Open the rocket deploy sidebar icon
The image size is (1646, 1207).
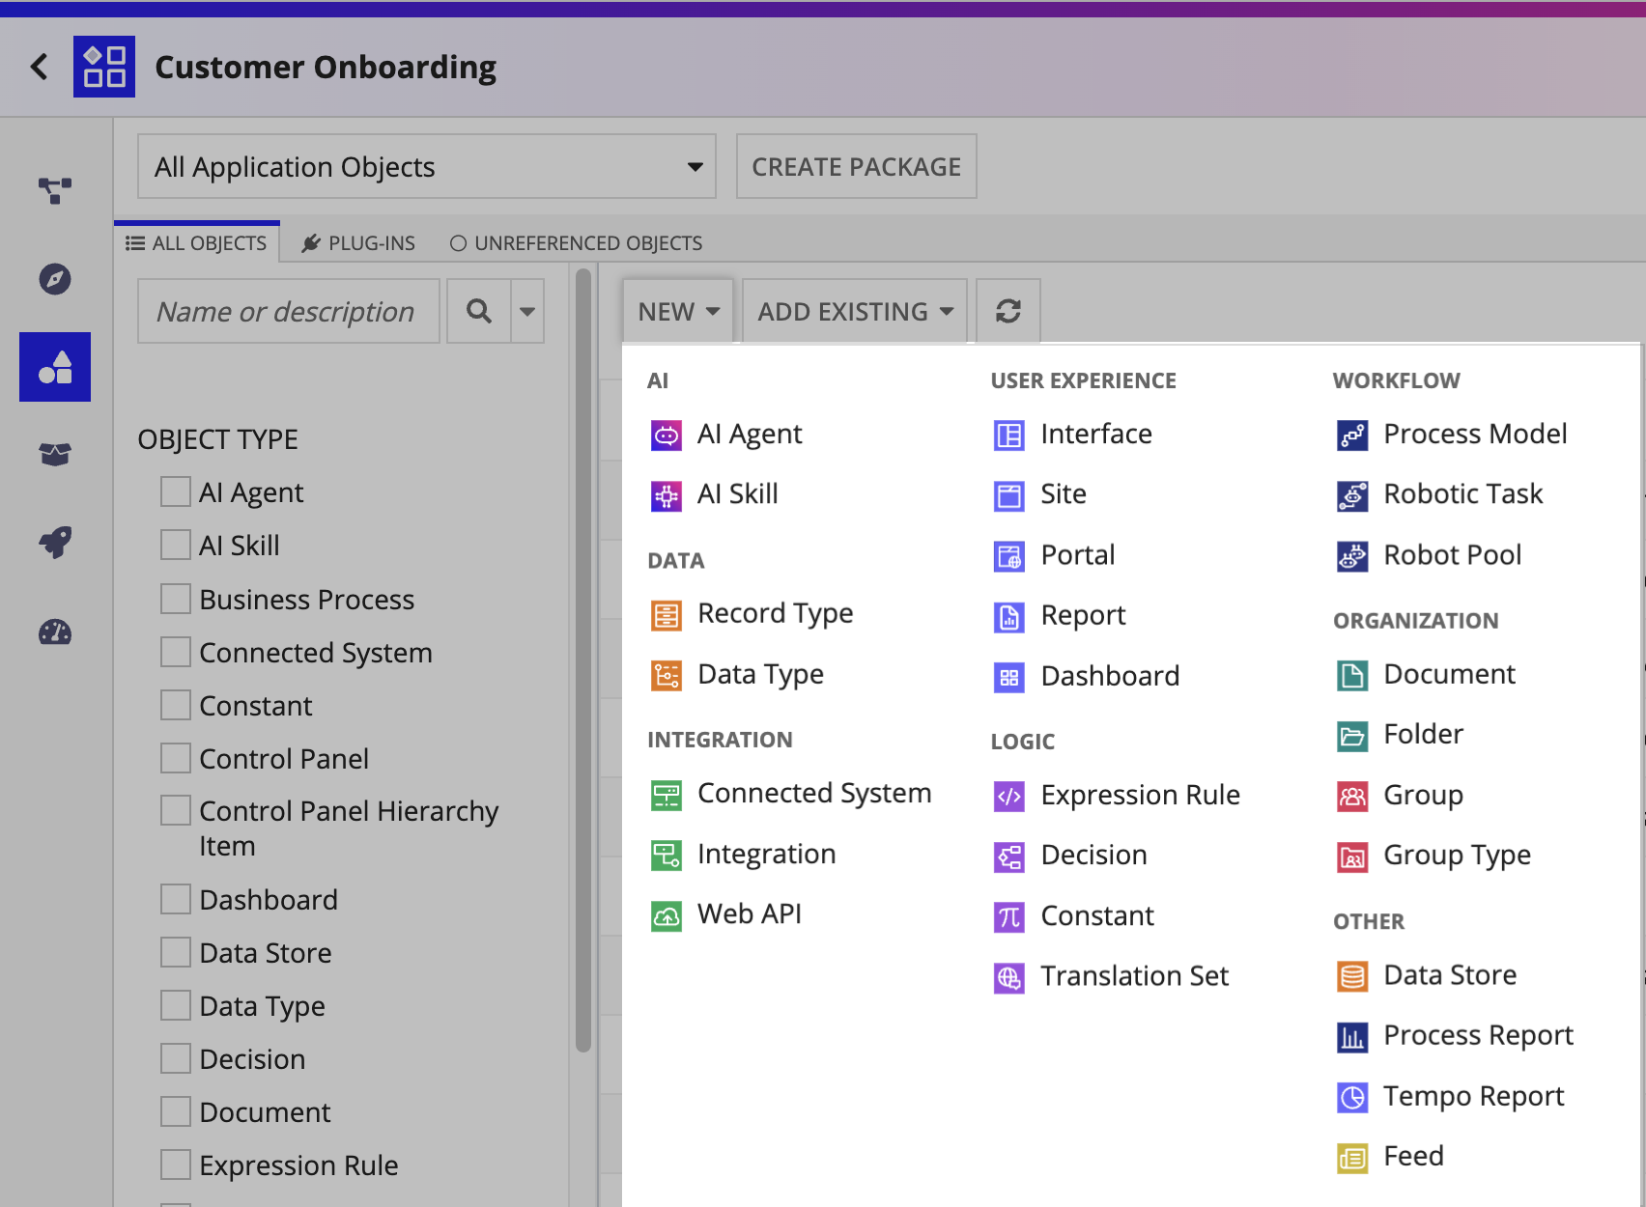[x=55, y=543]
